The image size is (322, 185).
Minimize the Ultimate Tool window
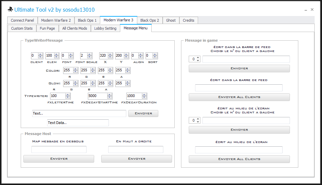(306, 10)
